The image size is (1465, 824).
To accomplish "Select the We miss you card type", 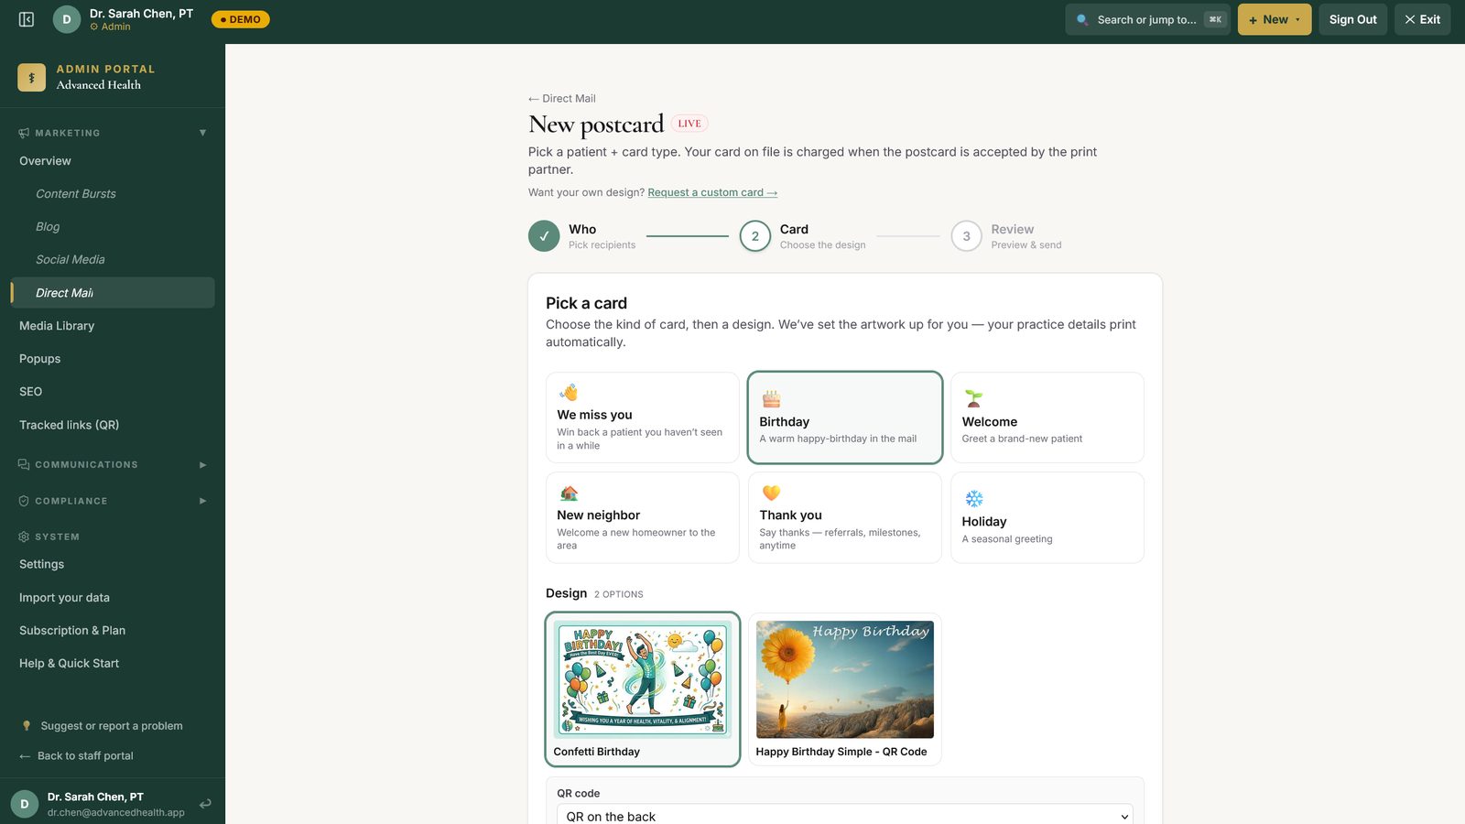I will point(642,417).
